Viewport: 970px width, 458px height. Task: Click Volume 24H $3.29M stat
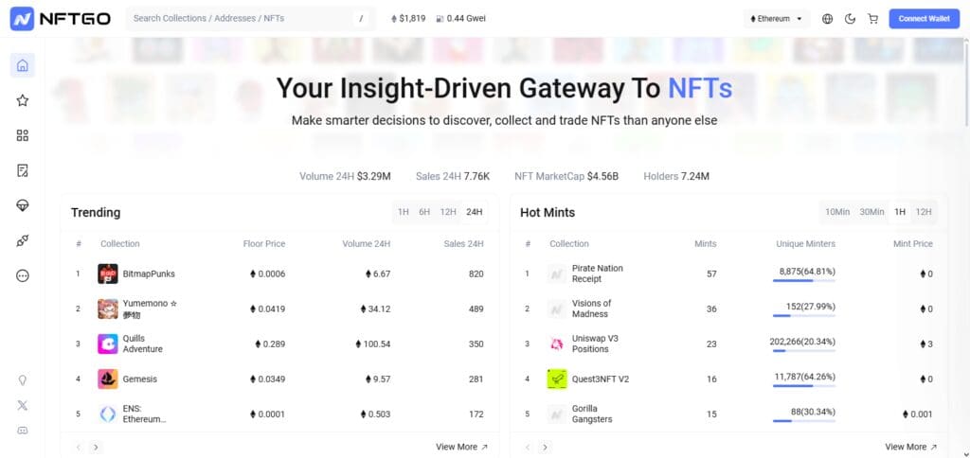[345, 176]
